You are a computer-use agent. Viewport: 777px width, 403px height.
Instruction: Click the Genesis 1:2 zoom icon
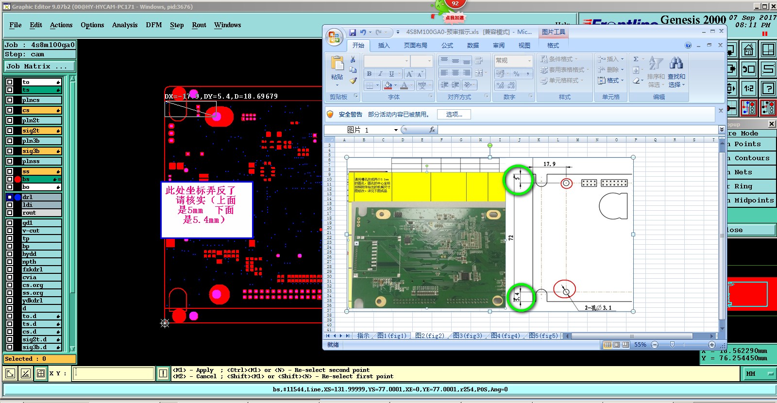coord(748,88)
